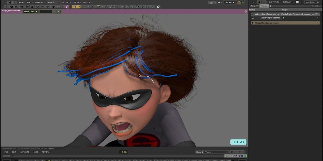The width and height of the screenshot is (323, 161).
Task: Click the Selection button
Action: click(317, 6)
